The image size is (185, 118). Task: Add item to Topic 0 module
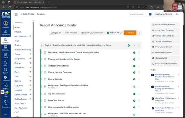tap(134, 45)
